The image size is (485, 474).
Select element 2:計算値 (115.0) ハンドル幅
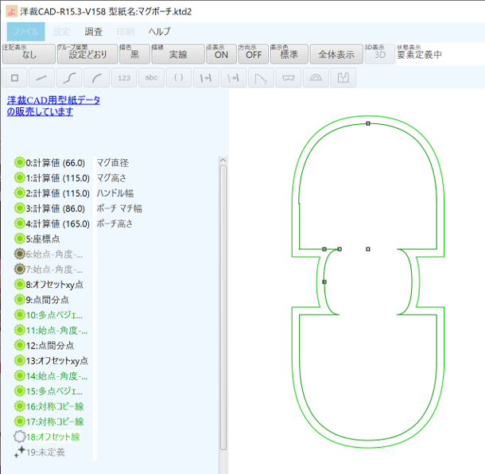tap(57, 193)
